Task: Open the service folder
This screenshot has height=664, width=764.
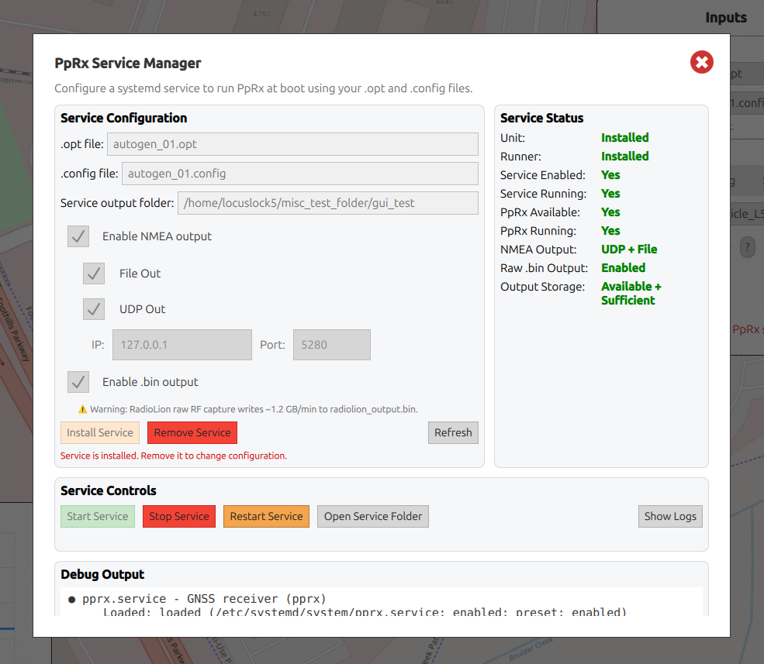Action: pos(373,517)
